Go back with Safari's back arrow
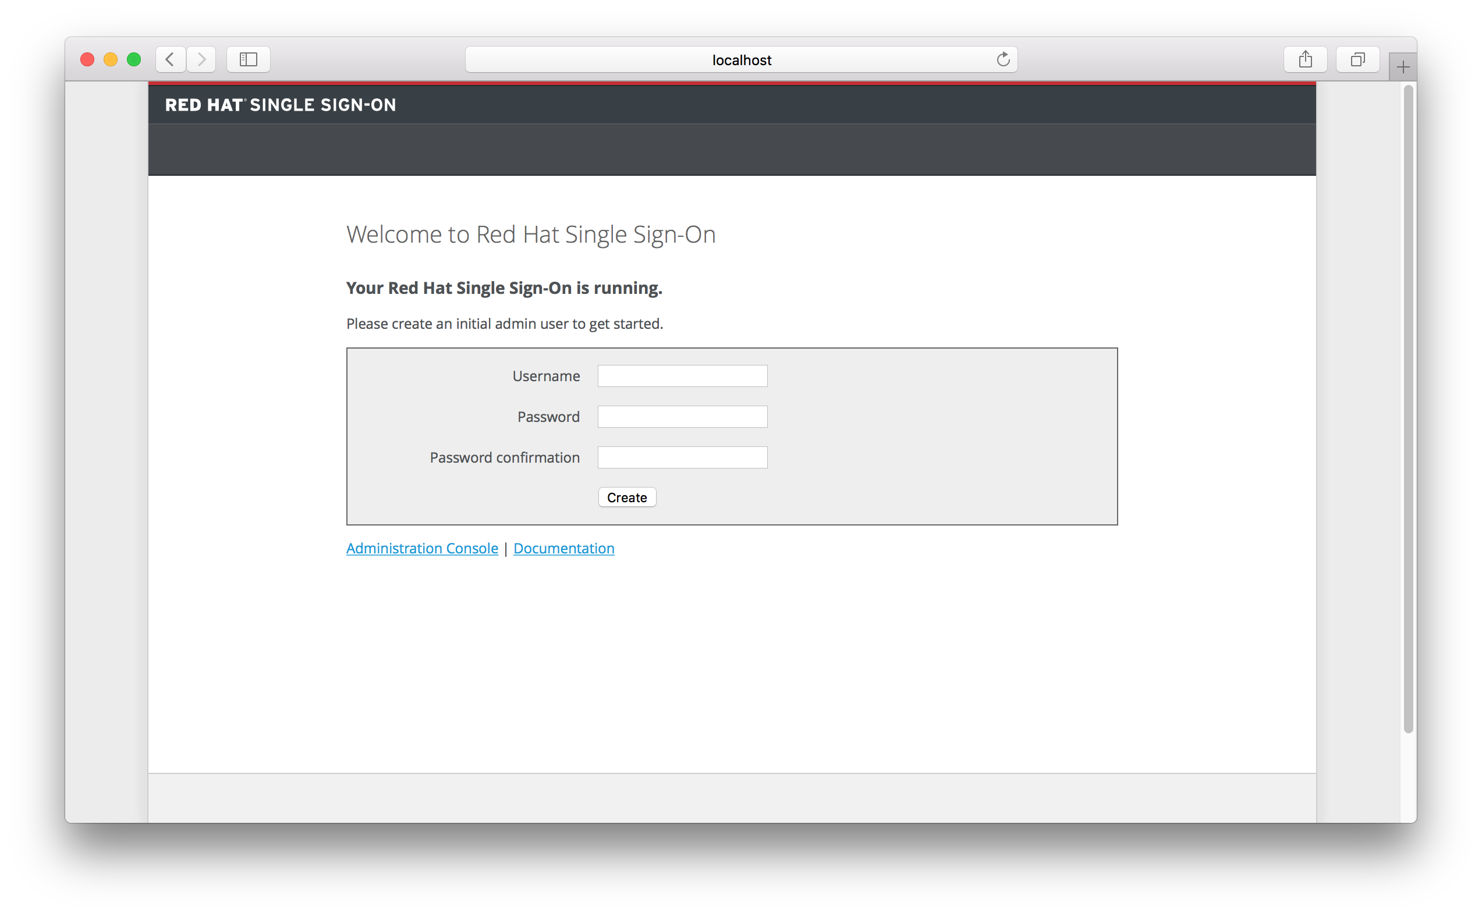Screen dimensions: 1482x916 (170, 59)
